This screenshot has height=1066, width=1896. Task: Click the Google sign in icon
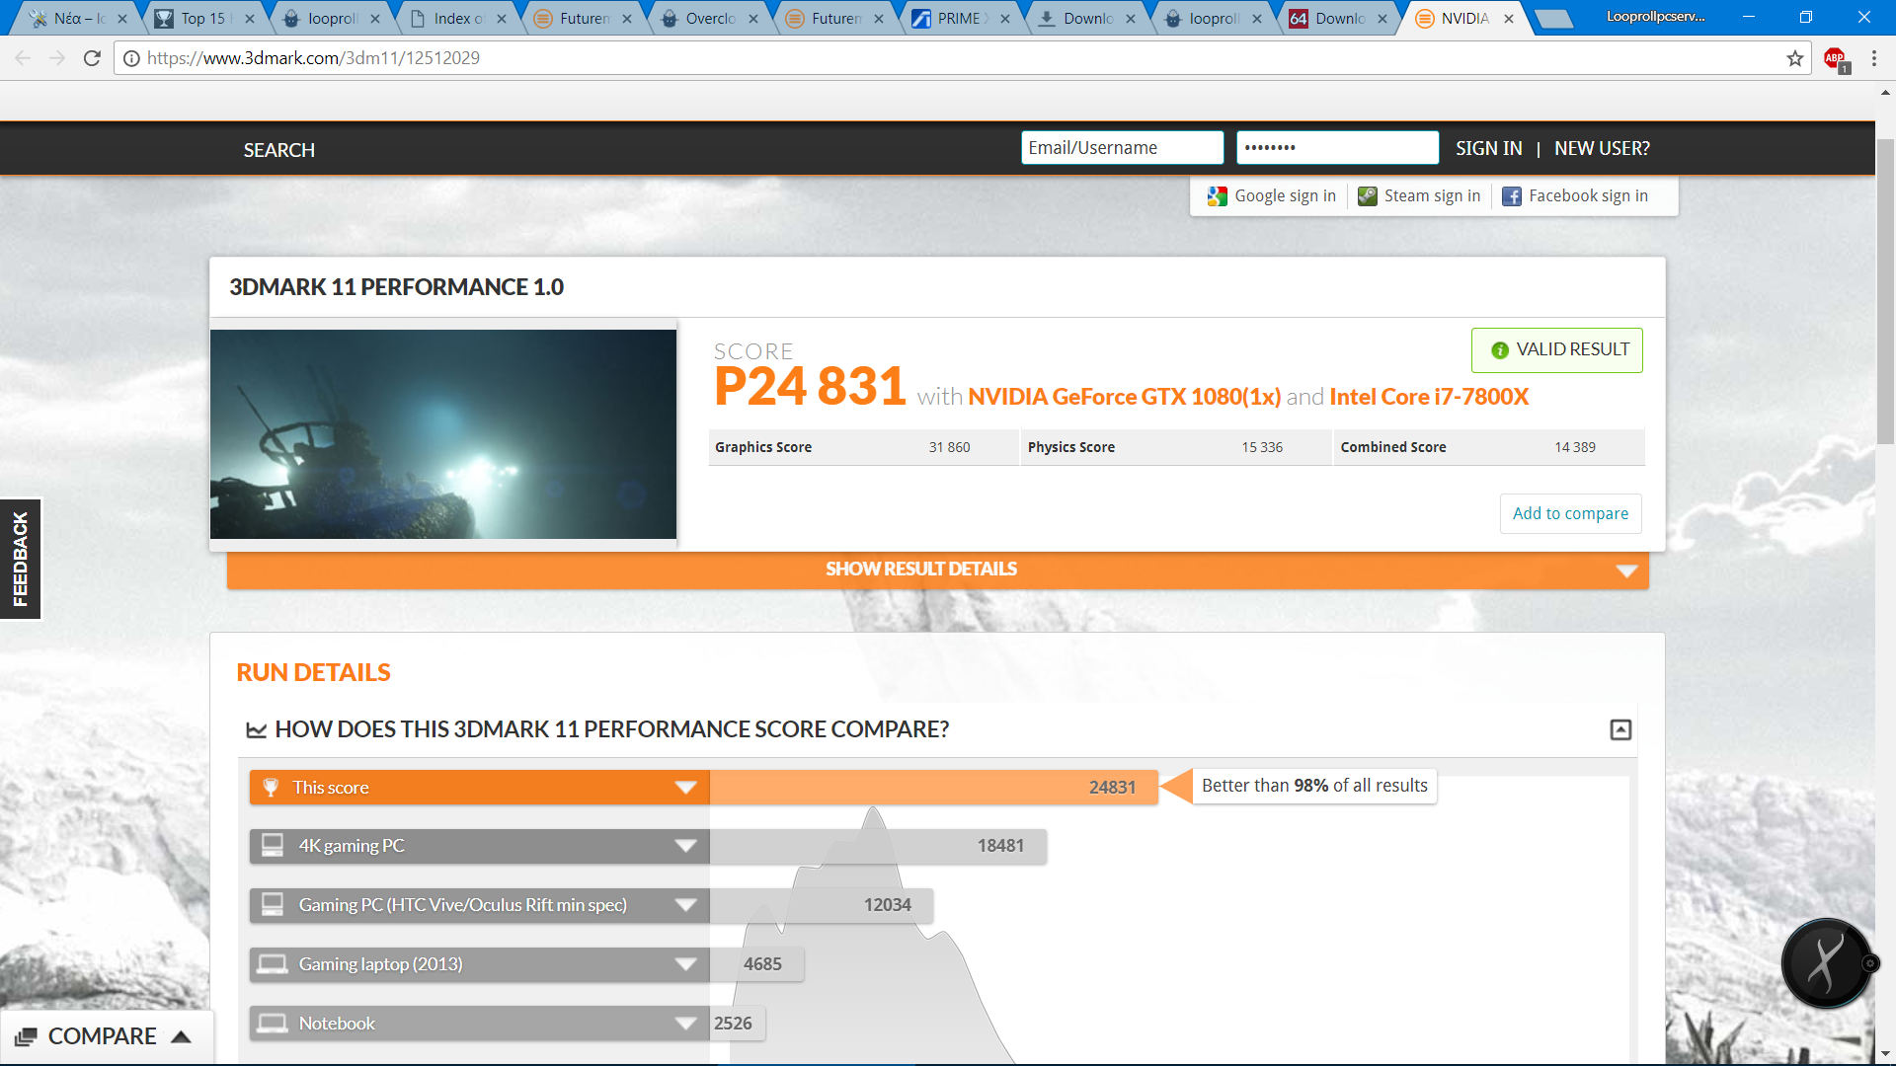[1217, 196]
